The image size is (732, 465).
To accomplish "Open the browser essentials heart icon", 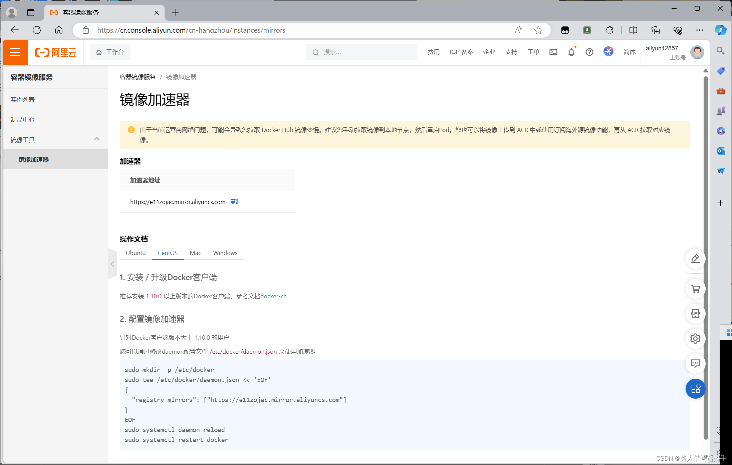I will coord(677,30).
